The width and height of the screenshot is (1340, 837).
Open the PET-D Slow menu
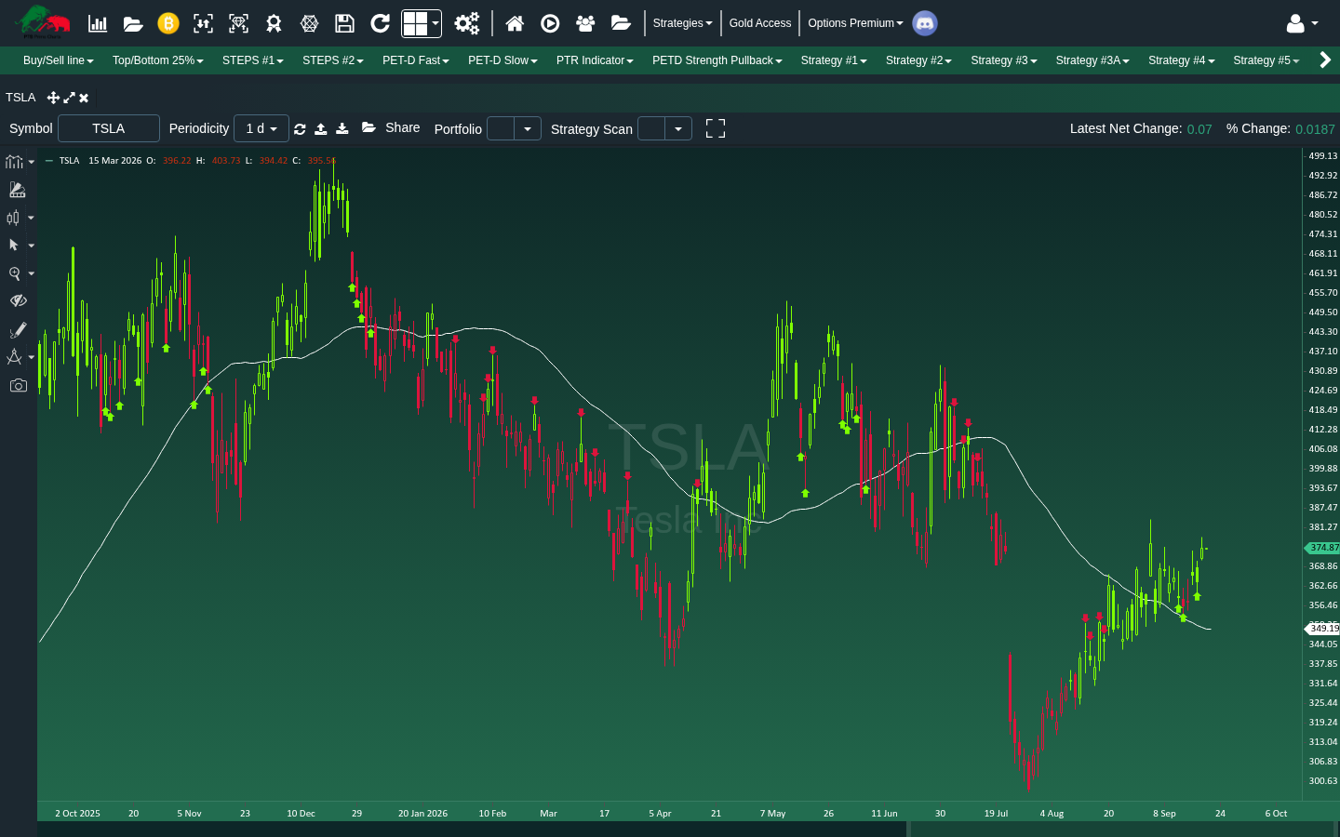tap(502, 60)
